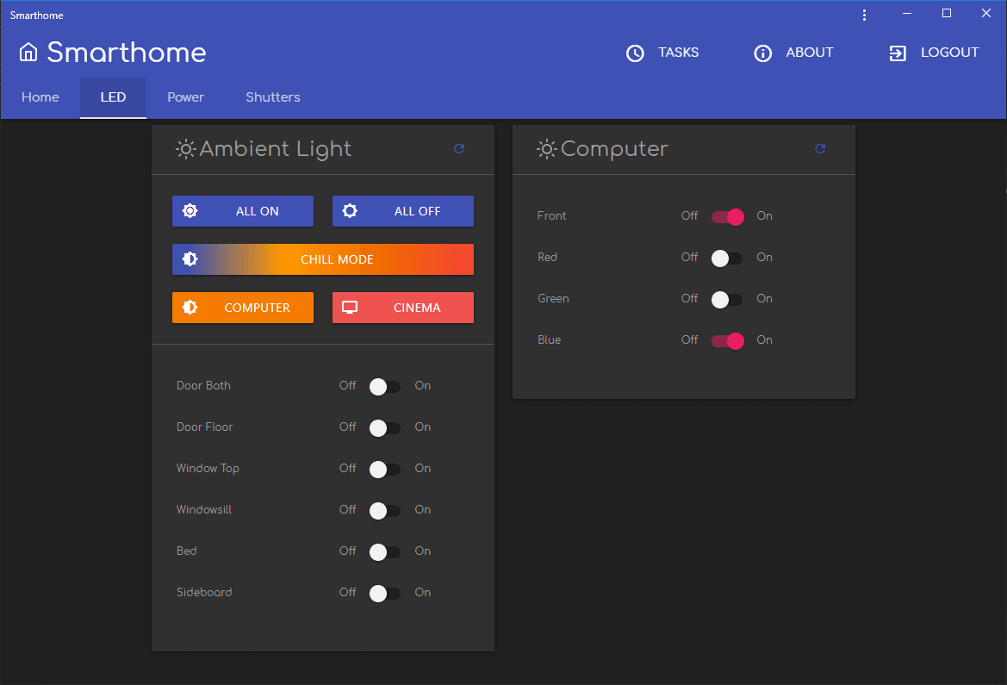The width and height of the screenshot is (1007, 685).
Task: Enable the Window Top light
Action: tap(385, 469)
